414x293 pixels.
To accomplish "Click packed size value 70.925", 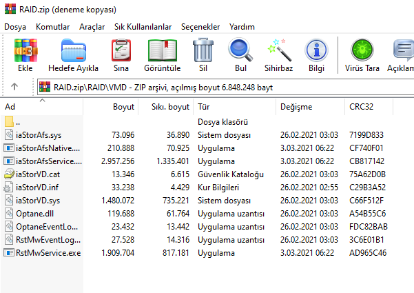I will [178, 148].
